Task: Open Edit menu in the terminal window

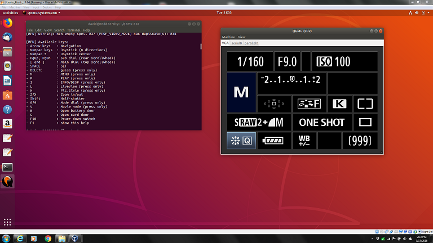Action: 38,30
